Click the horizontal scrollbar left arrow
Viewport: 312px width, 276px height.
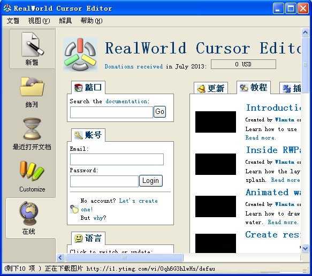coord(60,257)
